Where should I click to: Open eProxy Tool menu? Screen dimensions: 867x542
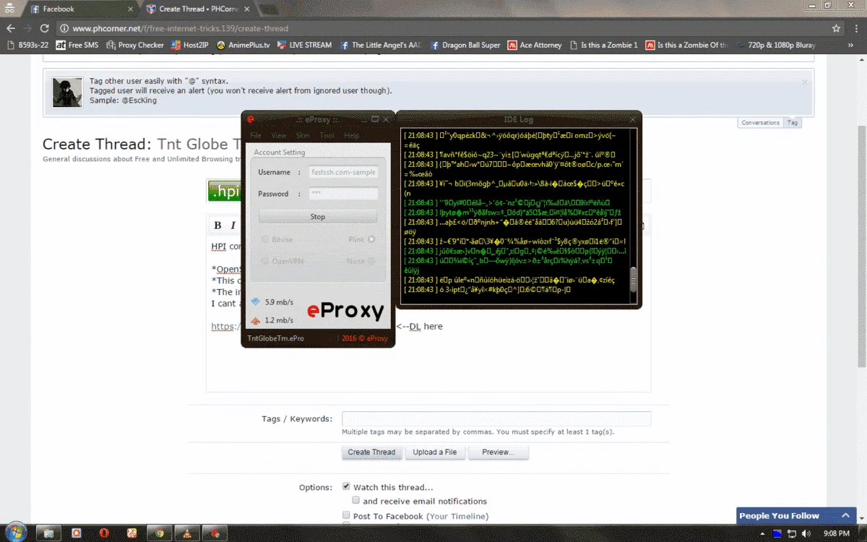327,135
